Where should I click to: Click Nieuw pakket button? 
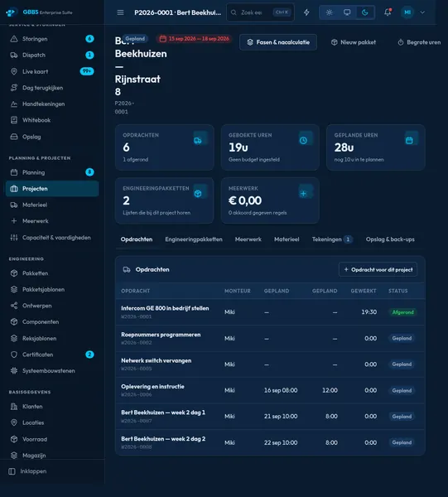point(354,42)
